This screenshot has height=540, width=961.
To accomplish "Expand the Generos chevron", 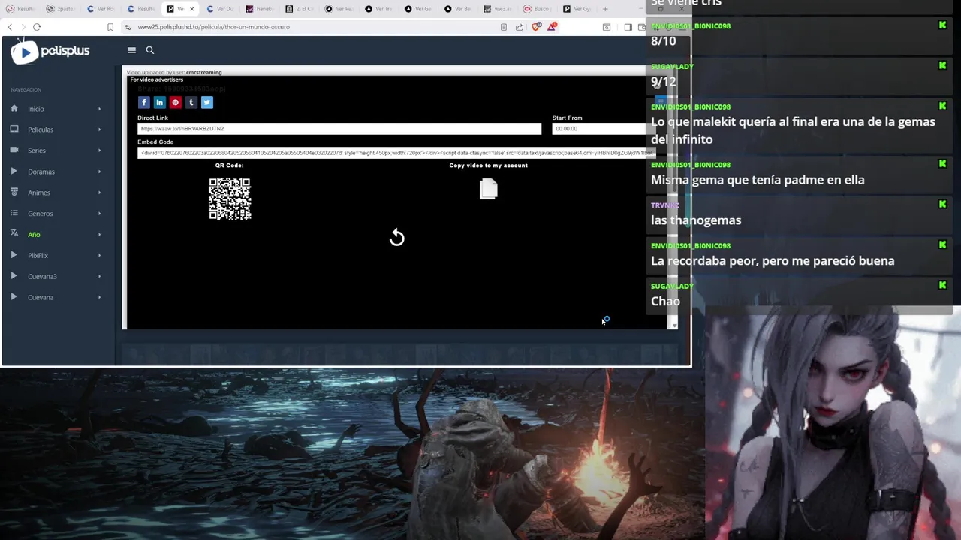I will tap(99, 214).
